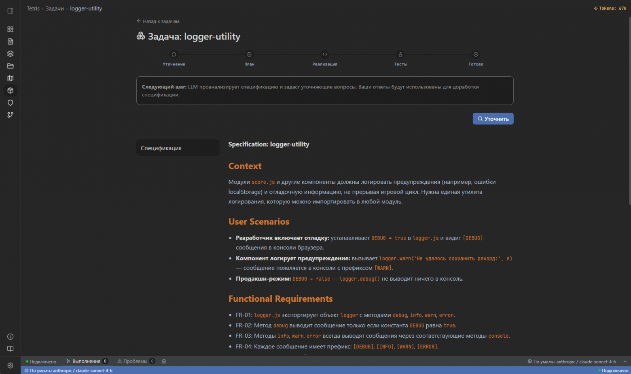Switch to the Выполнение tab
Image resolution: width=631 pixels, height=374 pixels.
click(87, 361)
